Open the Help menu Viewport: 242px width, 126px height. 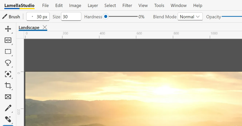(197, 6)
